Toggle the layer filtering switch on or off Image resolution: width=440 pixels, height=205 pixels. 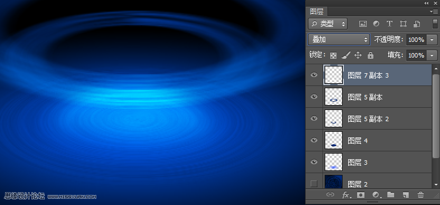point(435,23)
